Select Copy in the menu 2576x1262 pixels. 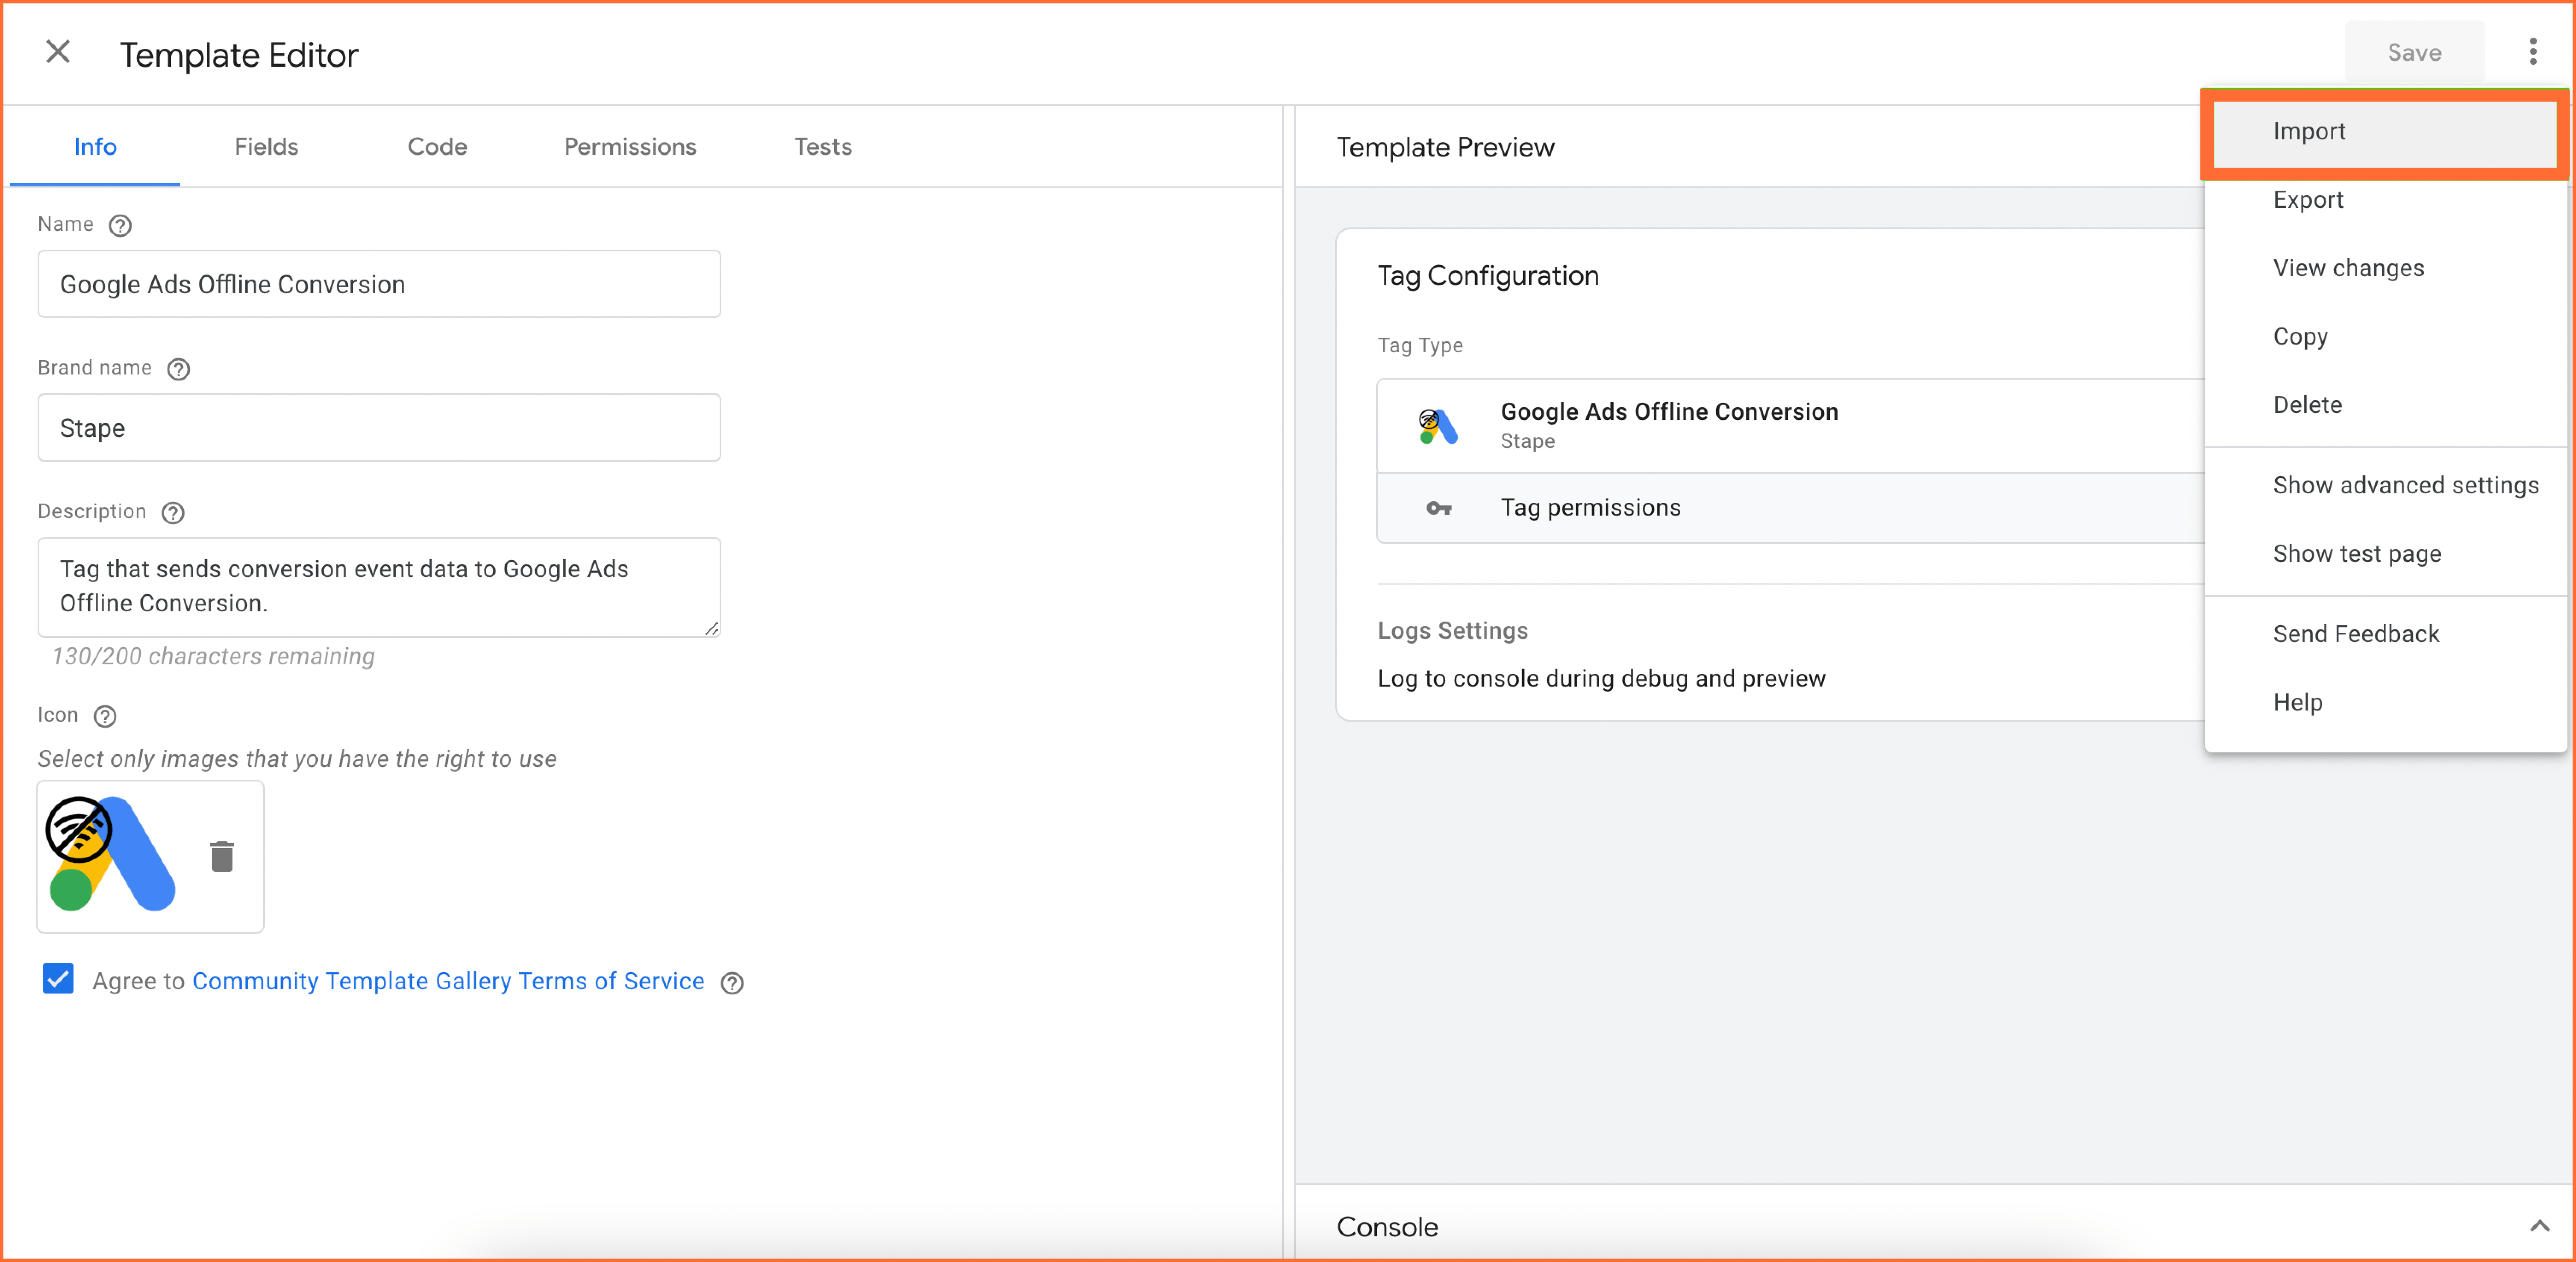pos(2385,337)
